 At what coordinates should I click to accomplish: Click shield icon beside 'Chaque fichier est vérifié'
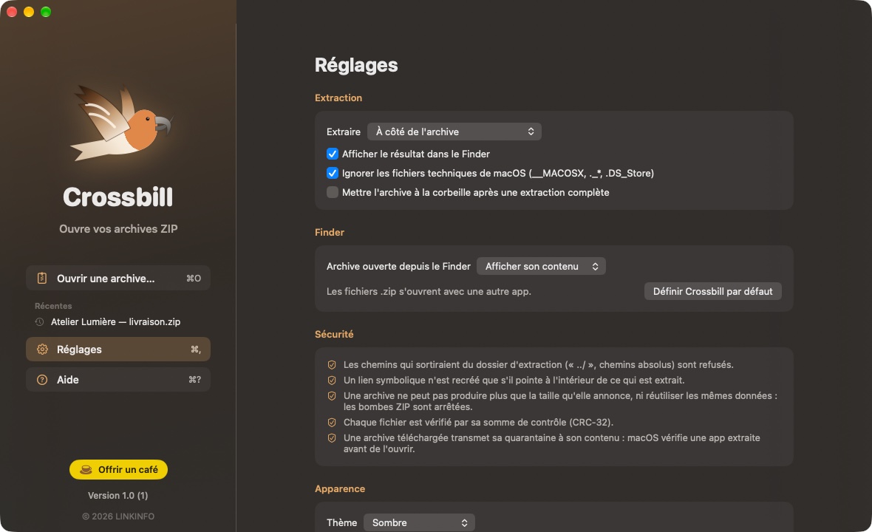(x=332, y=423)
